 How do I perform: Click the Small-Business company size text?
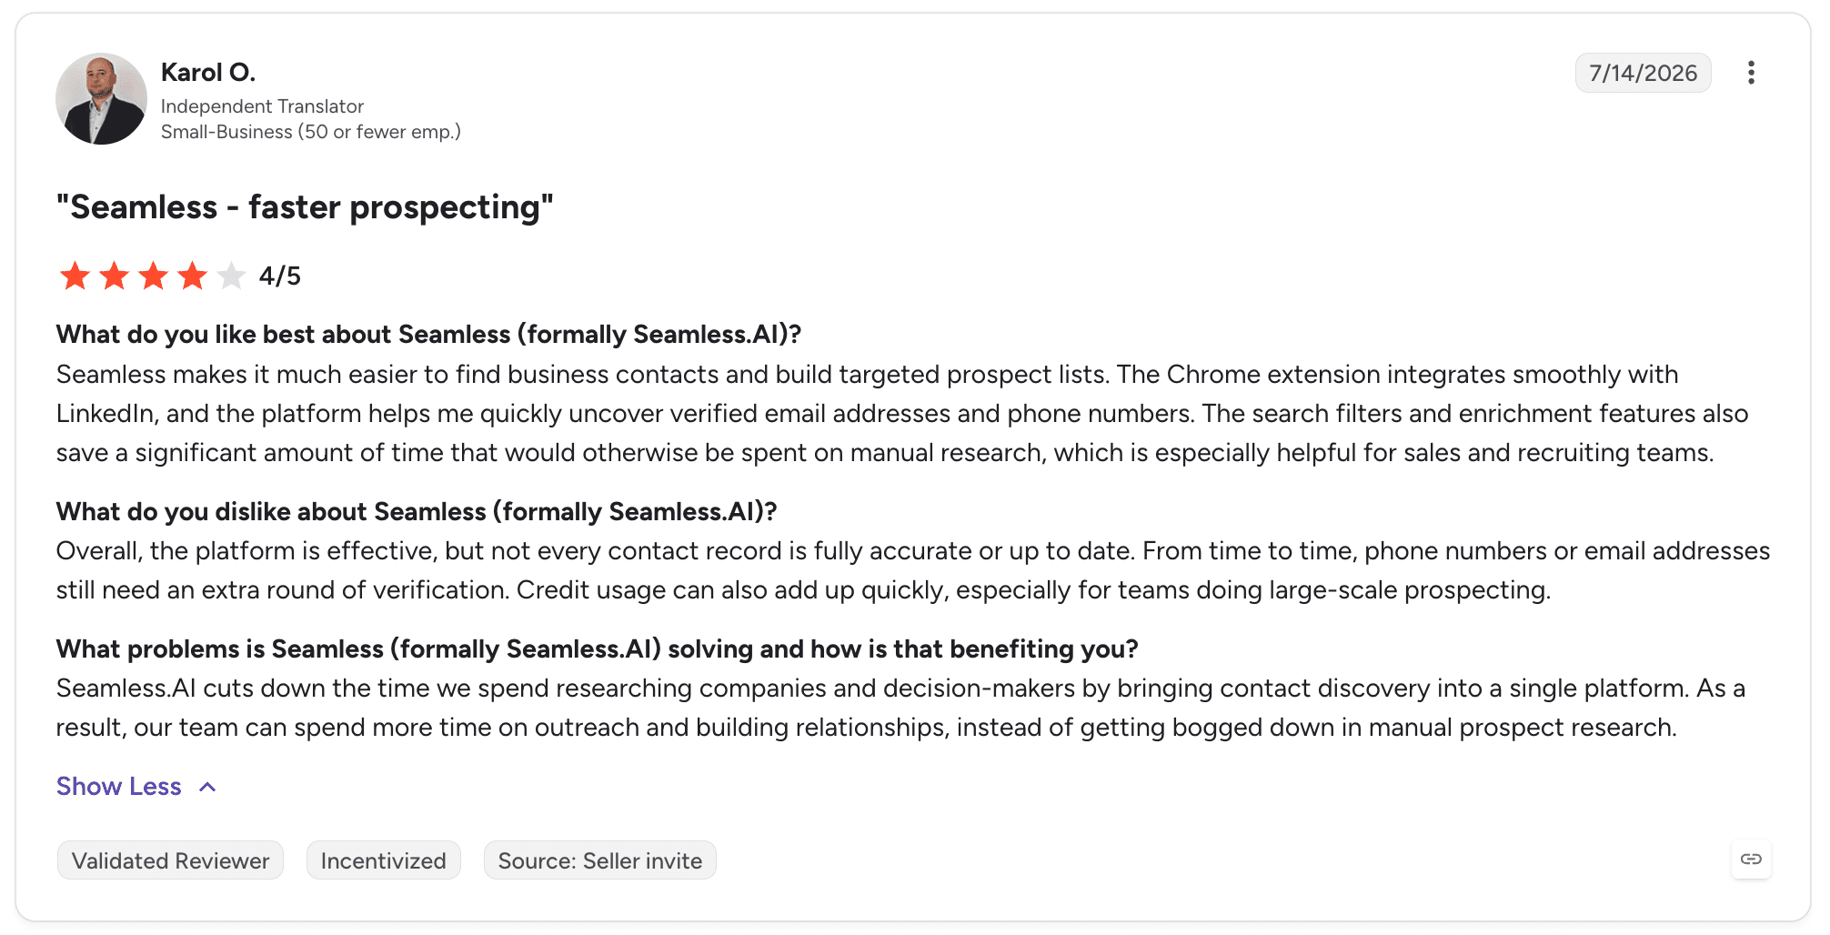click(311, 132)
